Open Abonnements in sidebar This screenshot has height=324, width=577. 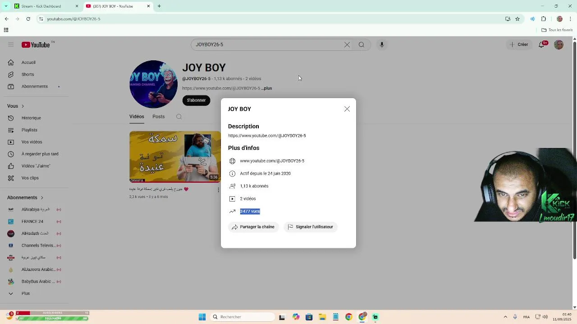(34, 86)
